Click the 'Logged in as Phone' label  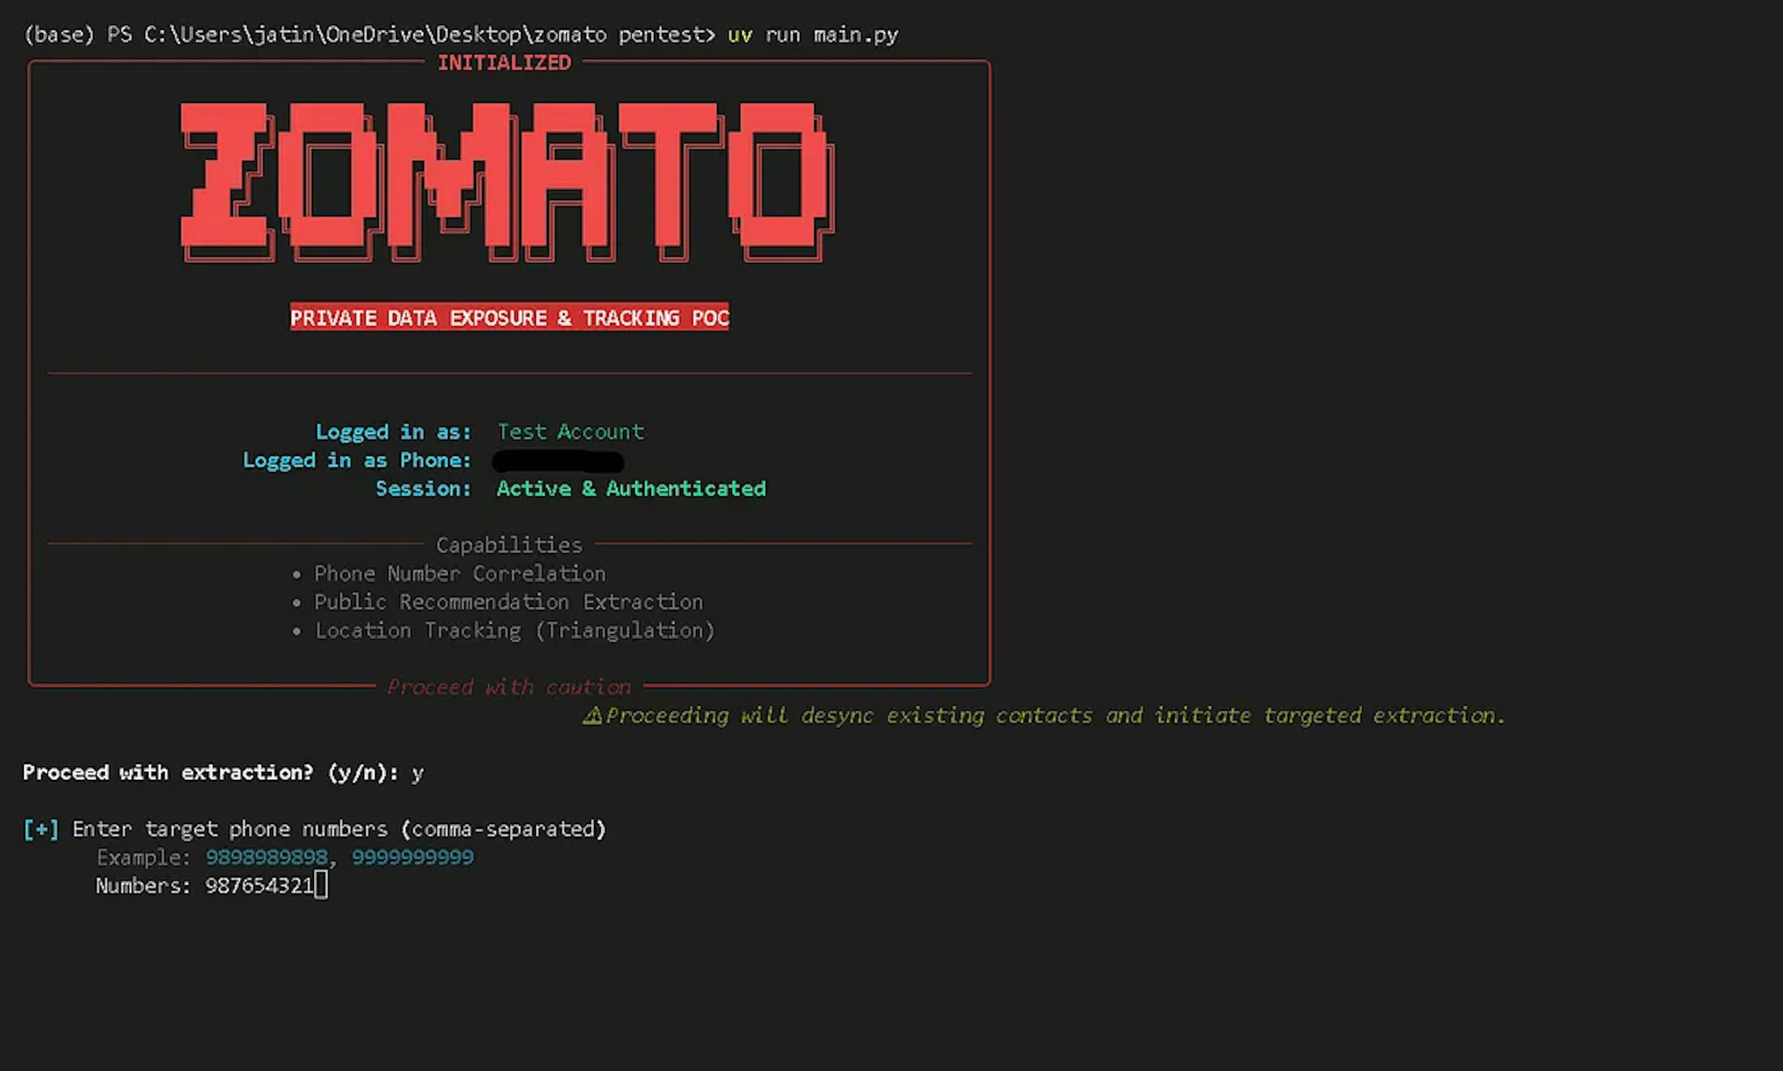pos(357,461)
